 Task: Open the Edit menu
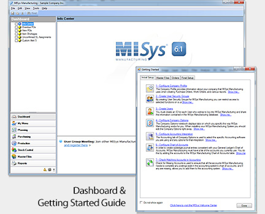(20, 8)
